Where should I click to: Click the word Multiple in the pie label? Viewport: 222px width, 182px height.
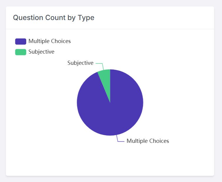pyautogui.click(x=137, y=141)
